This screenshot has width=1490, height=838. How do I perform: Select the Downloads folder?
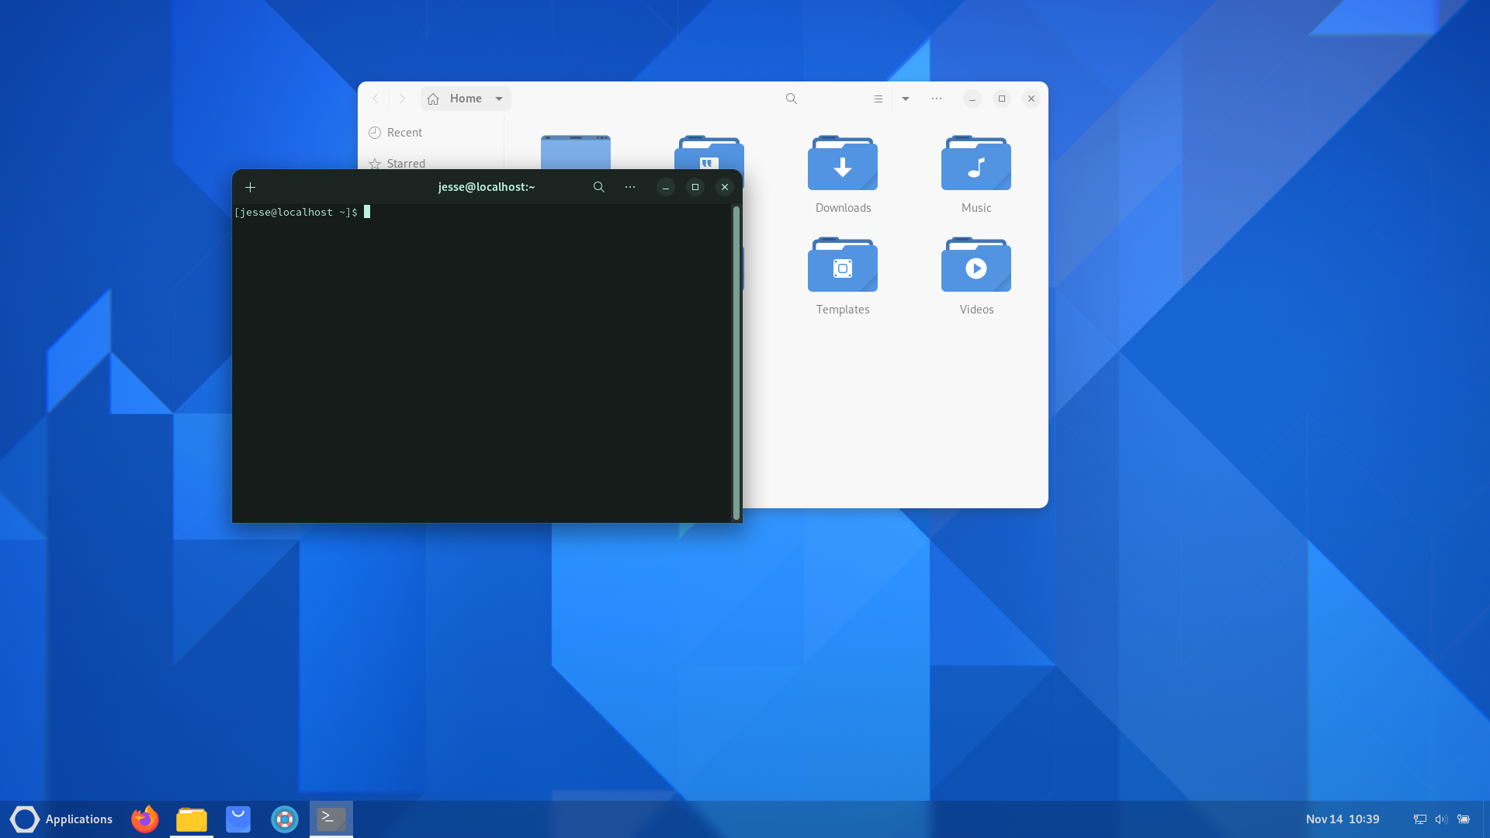(x=843, y=175)
